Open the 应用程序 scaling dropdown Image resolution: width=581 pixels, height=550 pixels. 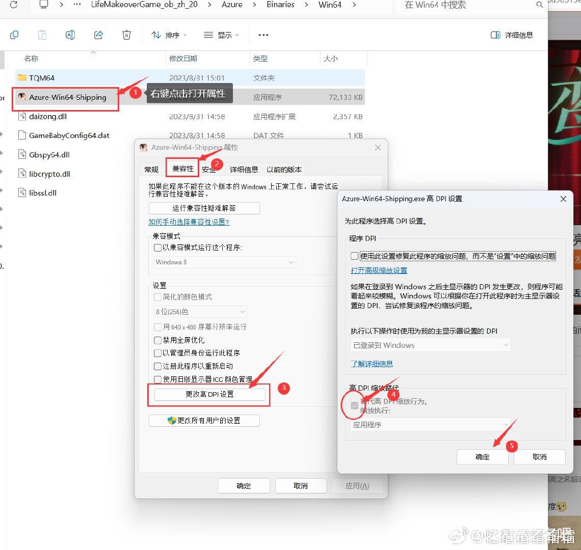click(x=431, y=425)
